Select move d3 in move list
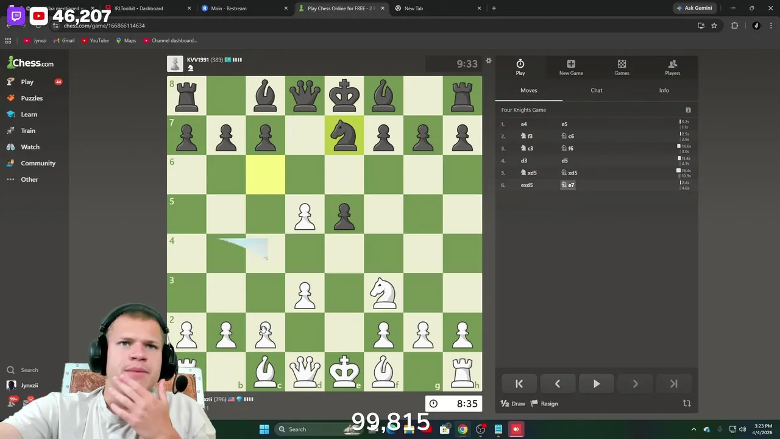Viewport: 780px width, 439px height. click(x=523, y=160)
